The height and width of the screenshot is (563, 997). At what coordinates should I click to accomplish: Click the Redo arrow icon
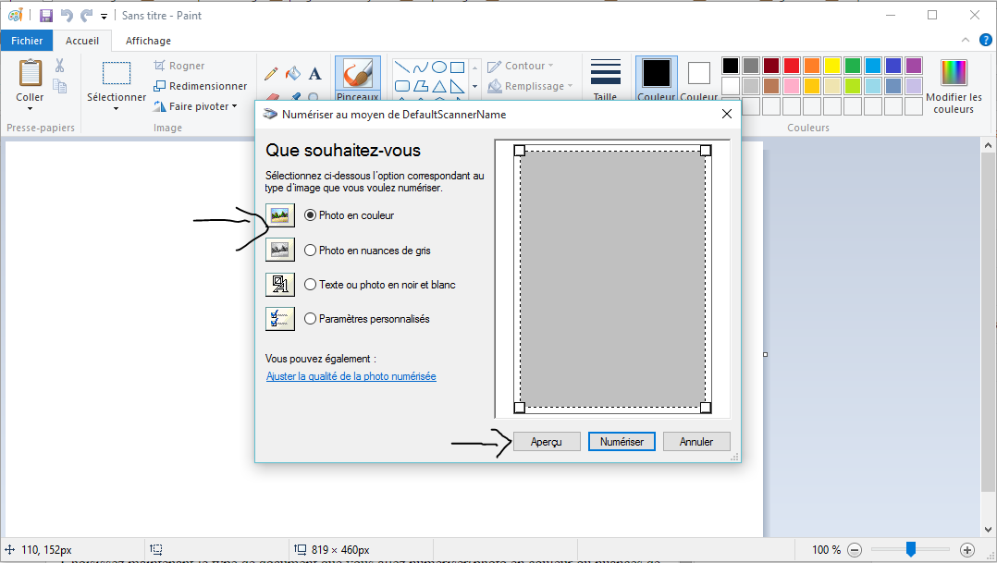[x=87, y=15]
